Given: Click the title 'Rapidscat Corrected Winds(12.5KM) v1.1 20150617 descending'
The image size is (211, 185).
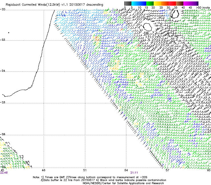Looking at the screenshot, I should point(54,5).
